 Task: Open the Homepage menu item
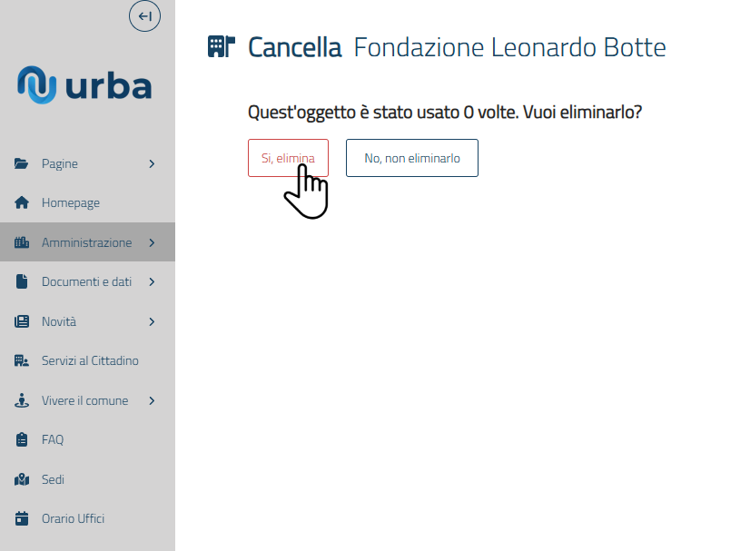click(x=71, y=203)
